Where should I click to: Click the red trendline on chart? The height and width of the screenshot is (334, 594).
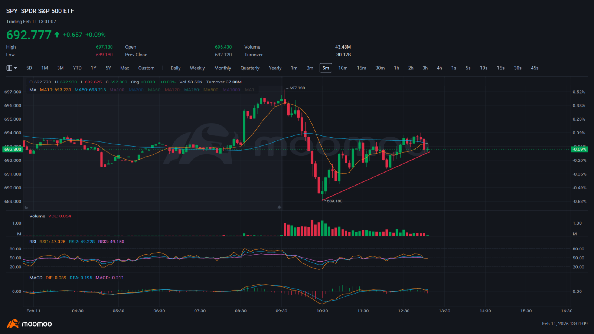375,176
